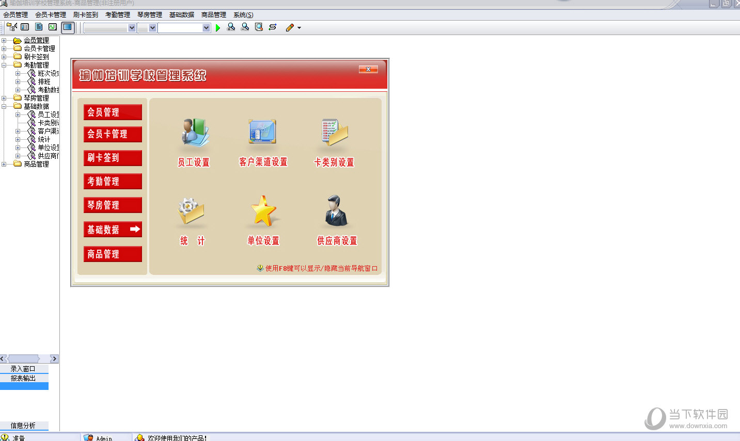Click the red 会员卡管理 button in the navigation window
The image size is (740, 441).
tap(113, 134)
